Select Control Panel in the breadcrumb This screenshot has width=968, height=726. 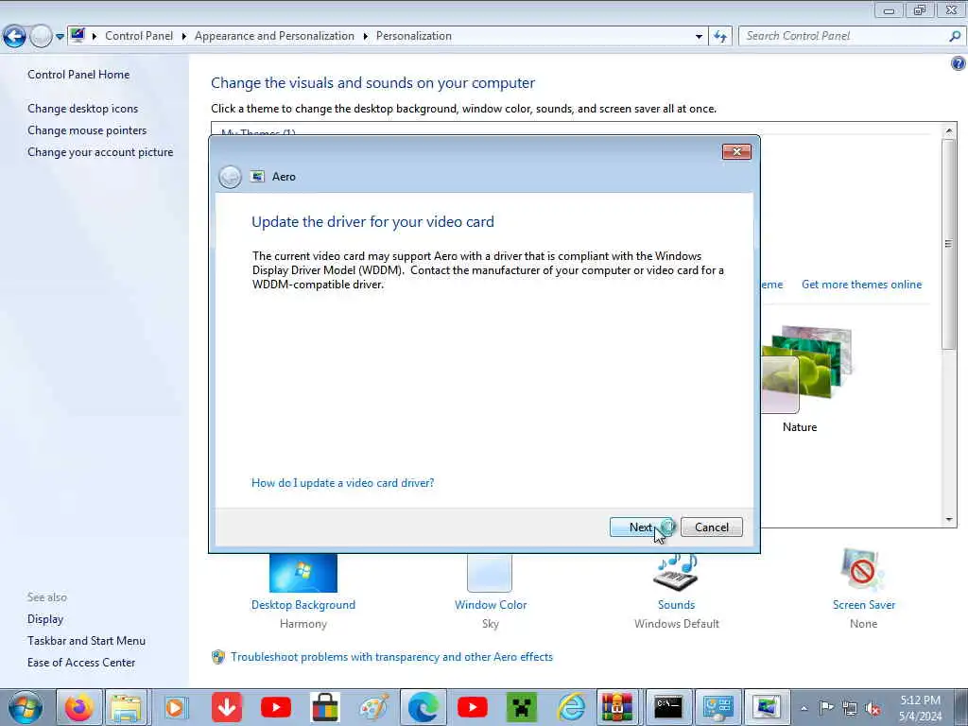139,36
